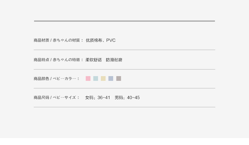Viewport: 249px width, 145px height.
Task: Select the pink color swatch
Action: [x=88, y=78]
